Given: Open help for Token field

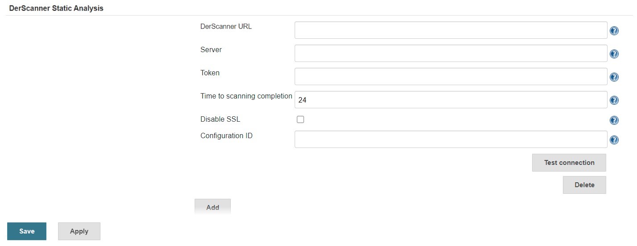Looking at the screenshot, I should (x=614, y=77).
